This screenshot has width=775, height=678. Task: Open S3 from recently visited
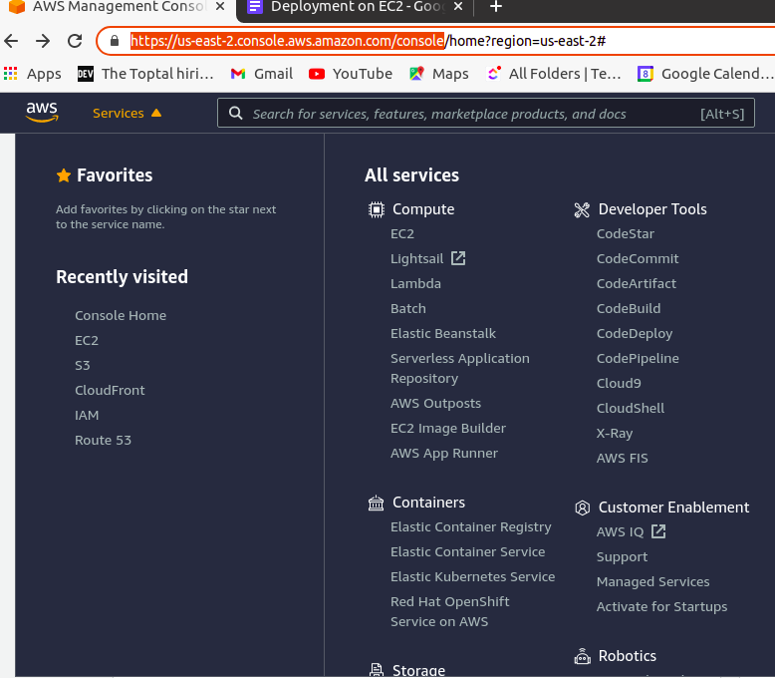[82, 365]
